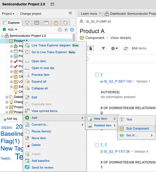This screenshot has width=156, height=172.
Task: Click the refresh button beside 654 items
Action: click(126, 48)
